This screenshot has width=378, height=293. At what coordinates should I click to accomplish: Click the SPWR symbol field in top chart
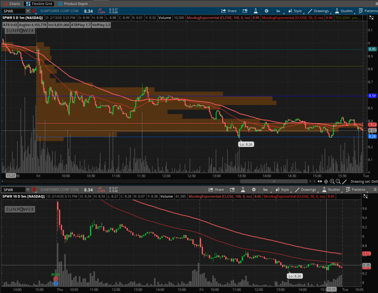pos(14,11)
